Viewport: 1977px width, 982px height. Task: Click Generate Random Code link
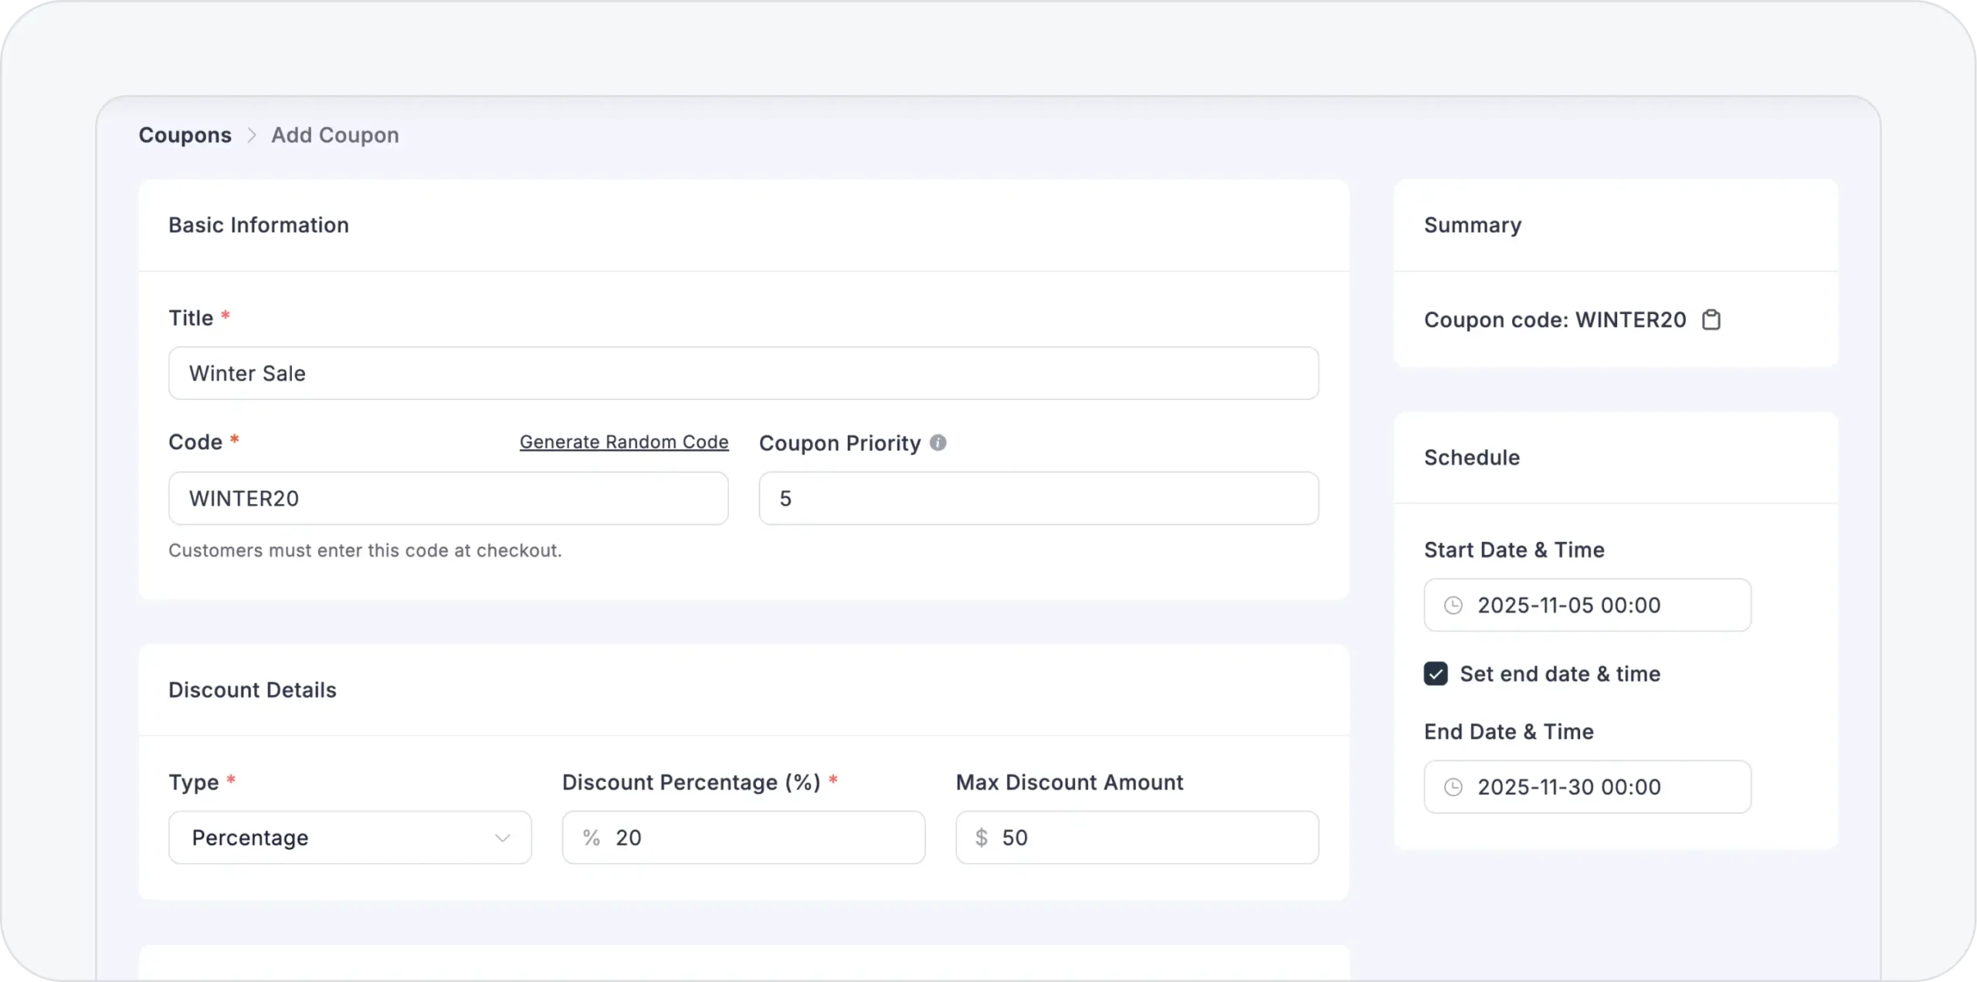623,442
